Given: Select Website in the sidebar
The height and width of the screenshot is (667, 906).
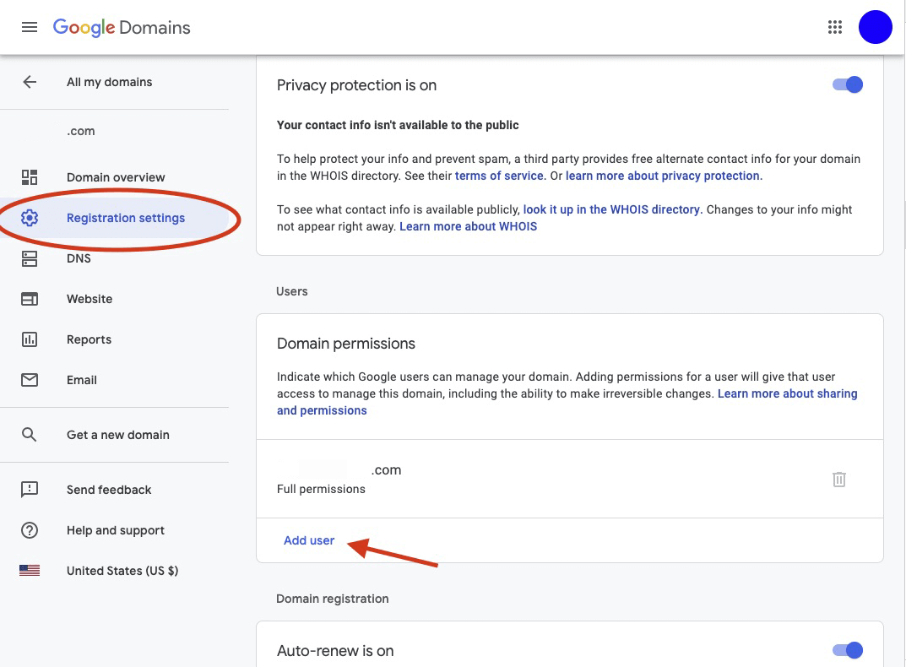Looking at the screenshot, I should 90,299.
